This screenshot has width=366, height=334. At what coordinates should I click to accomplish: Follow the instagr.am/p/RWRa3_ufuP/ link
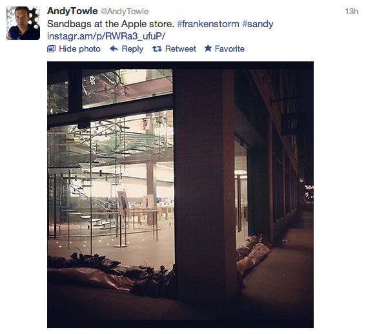[107, 36]
